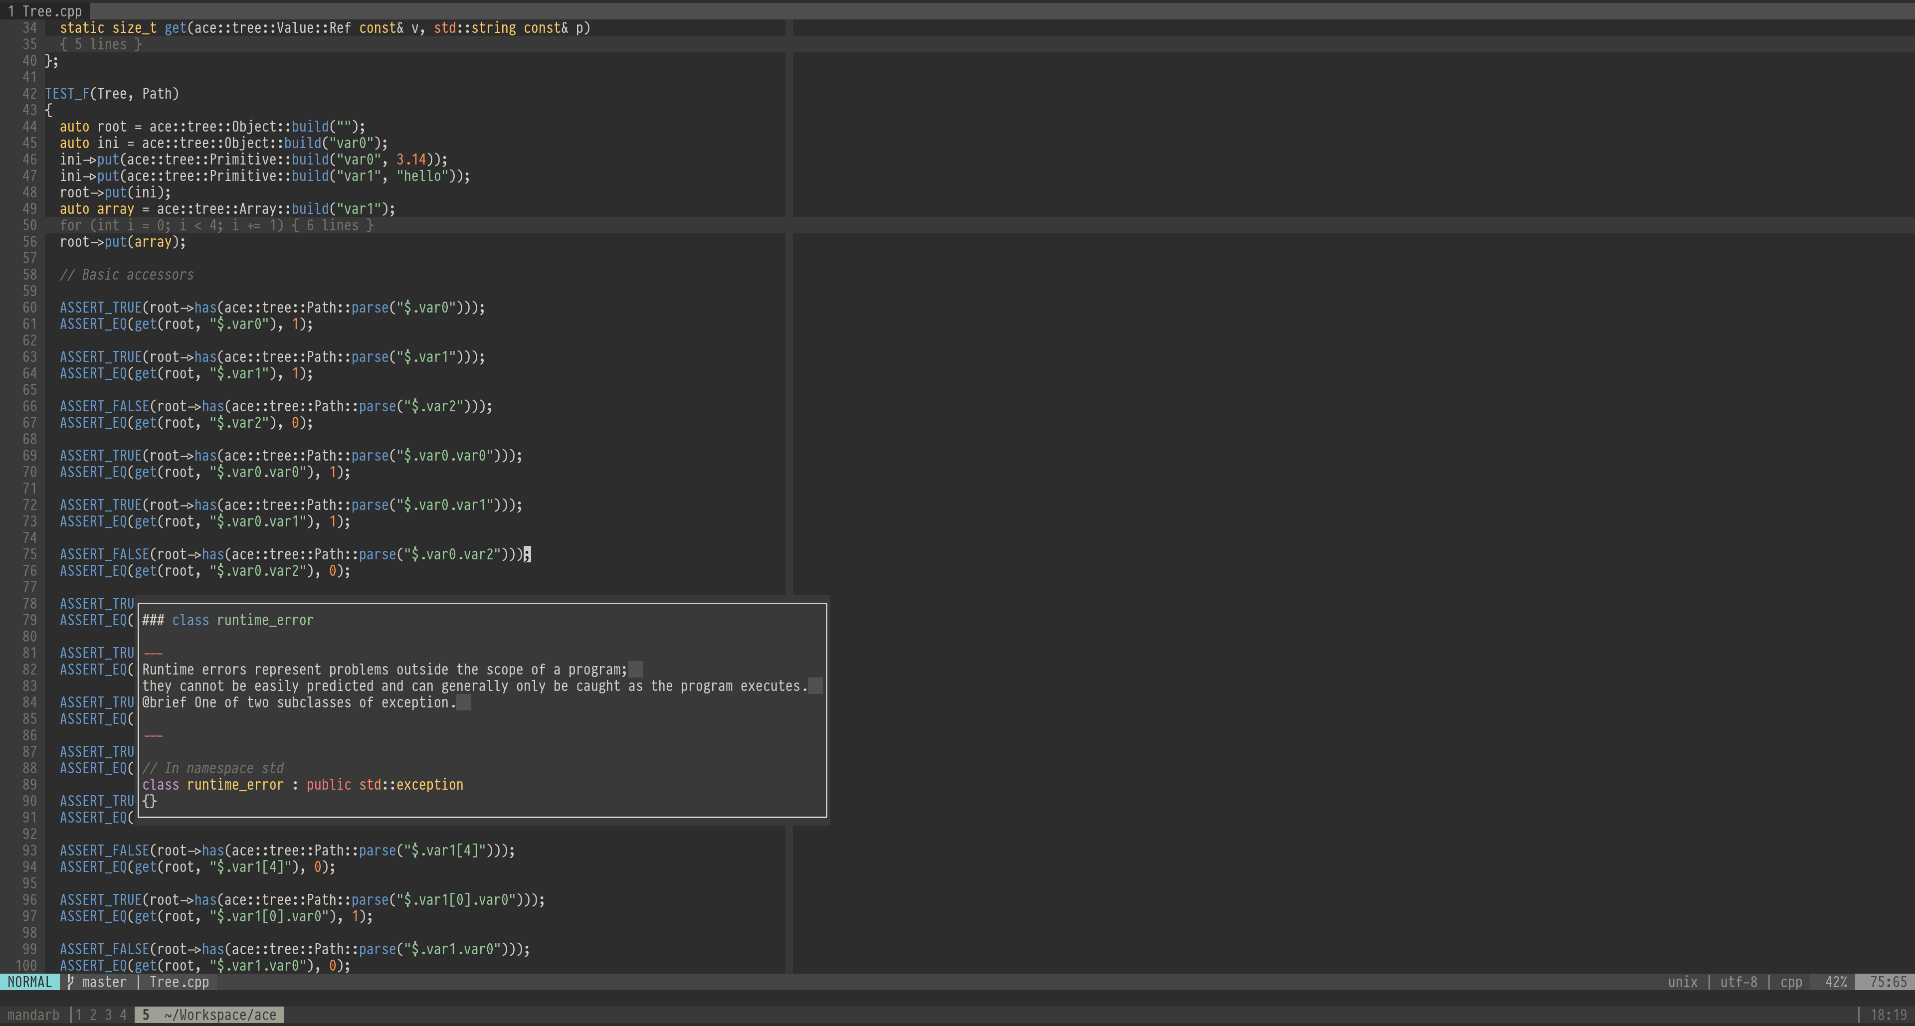
Task: Click 'static size_t get' declaration on line 34
Action: click(123, 28)
